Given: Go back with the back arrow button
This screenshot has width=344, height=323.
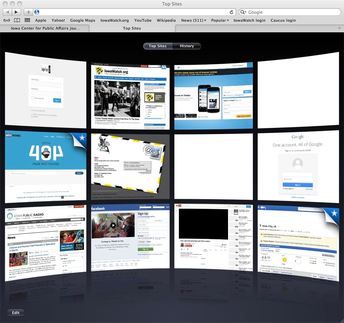Looking at the screenshot, I should [x=8, y=12].
